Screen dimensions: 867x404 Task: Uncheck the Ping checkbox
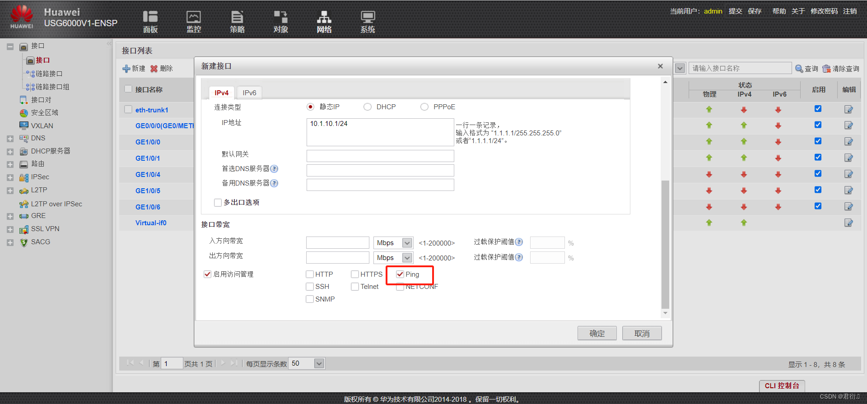tap(400, 274)
